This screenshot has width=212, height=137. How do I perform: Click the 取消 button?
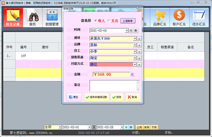point(132,97)
